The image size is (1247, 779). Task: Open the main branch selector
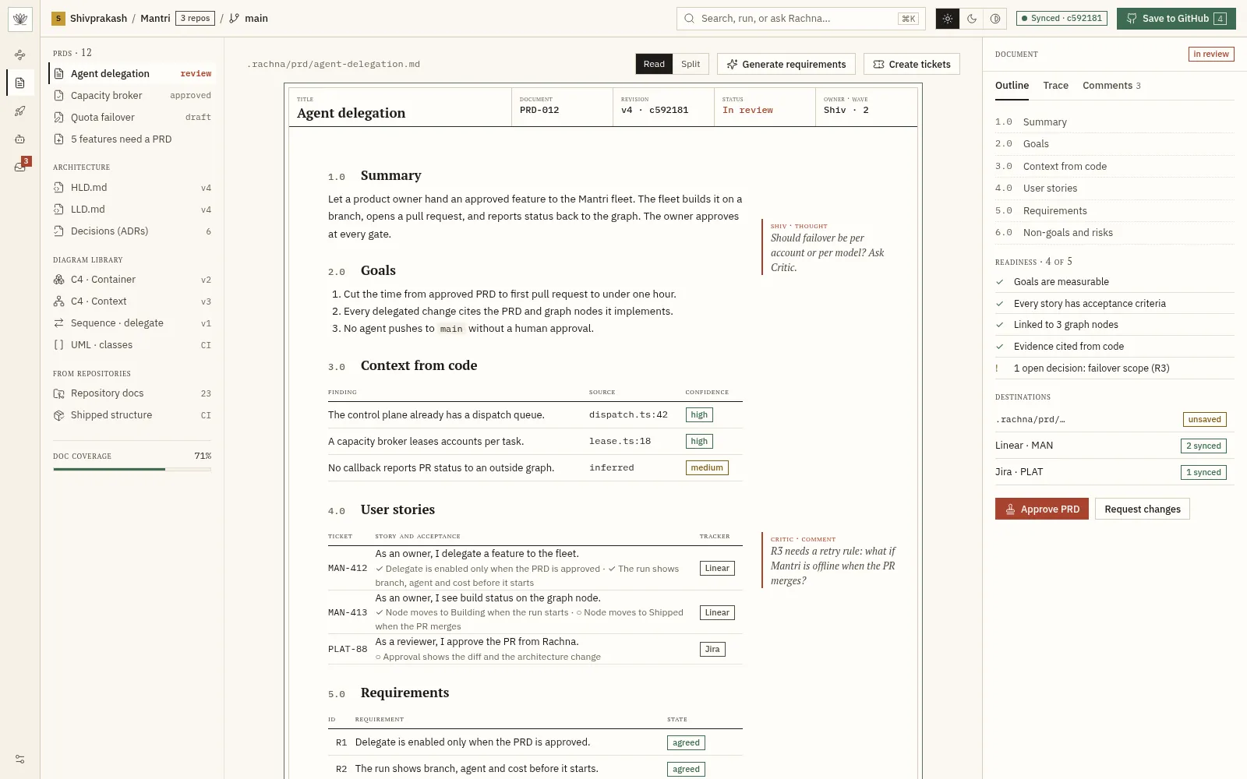[249, 19]
